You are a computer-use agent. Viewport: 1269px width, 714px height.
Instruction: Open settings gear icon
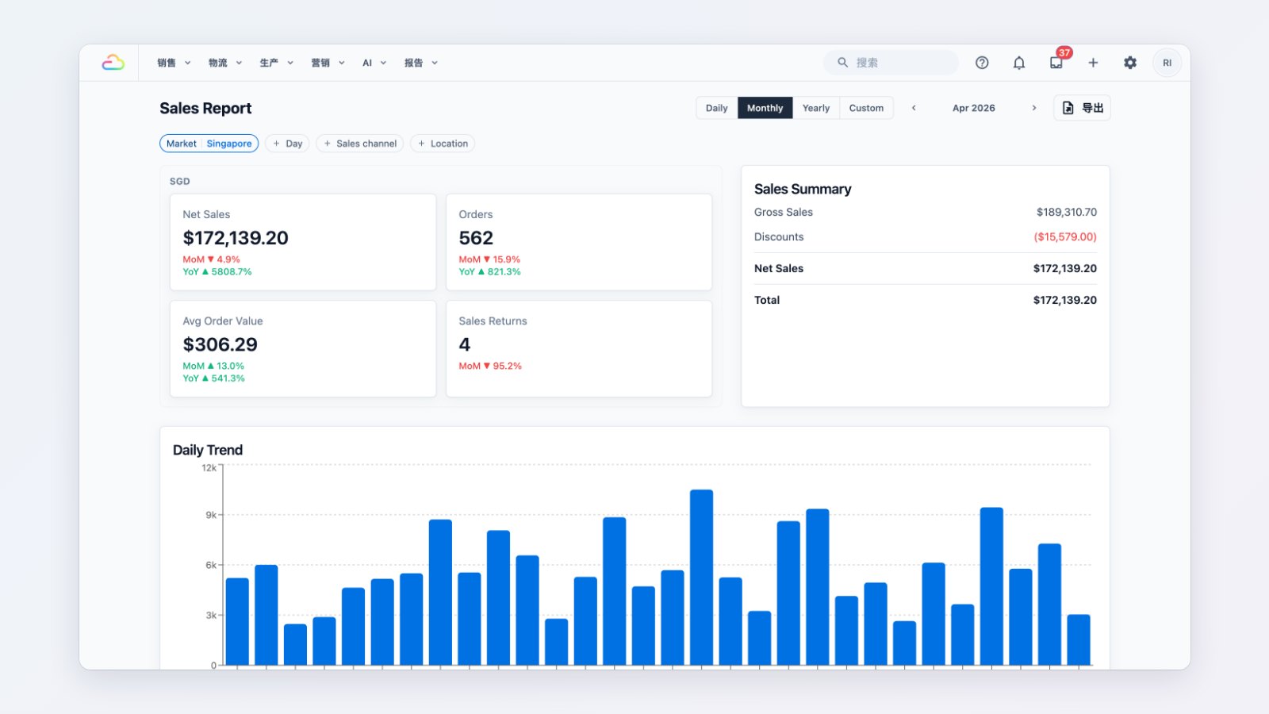1130,63
